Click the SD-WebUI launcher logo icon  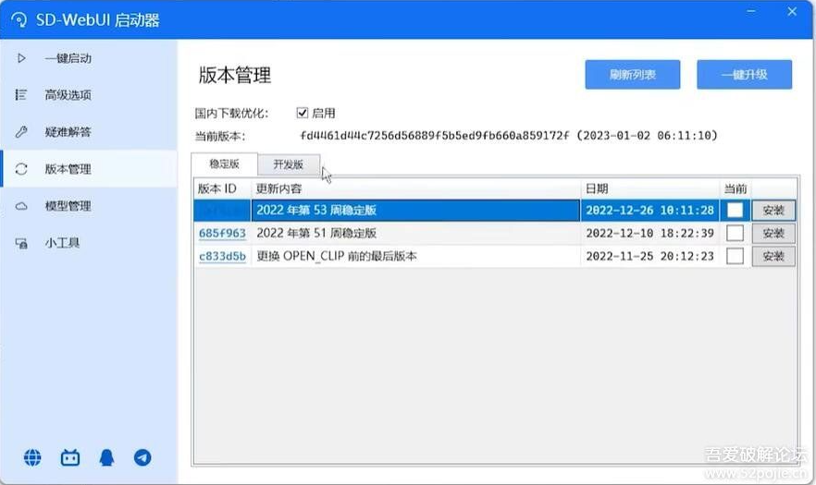[19, 19]
